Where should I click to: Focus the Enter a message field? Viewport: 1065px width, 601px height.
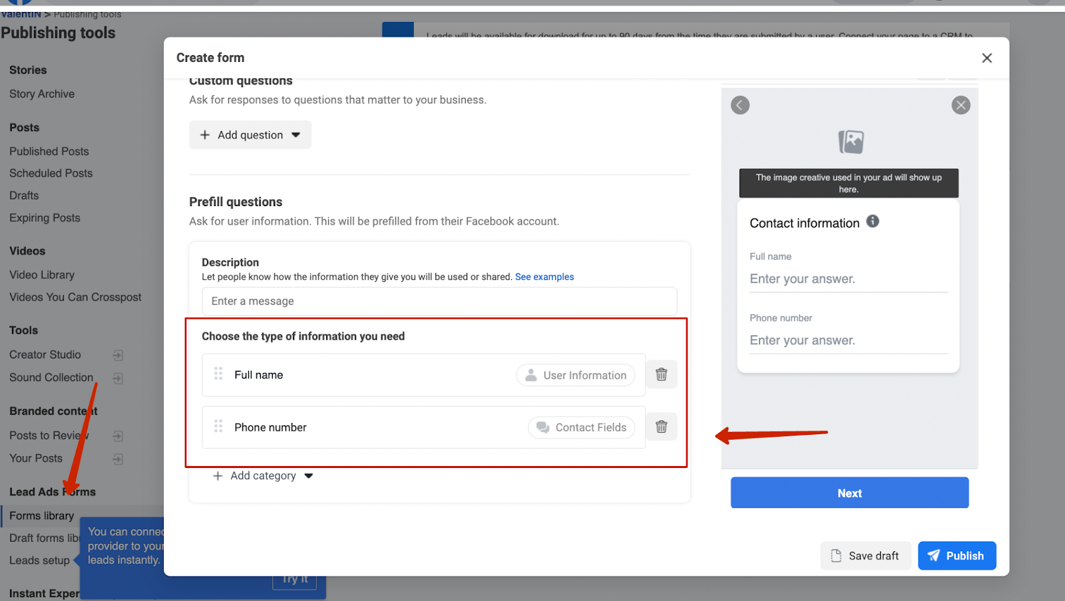click(x=439, y=301)
